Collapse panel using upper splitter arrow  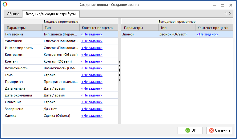pos(119,62)
